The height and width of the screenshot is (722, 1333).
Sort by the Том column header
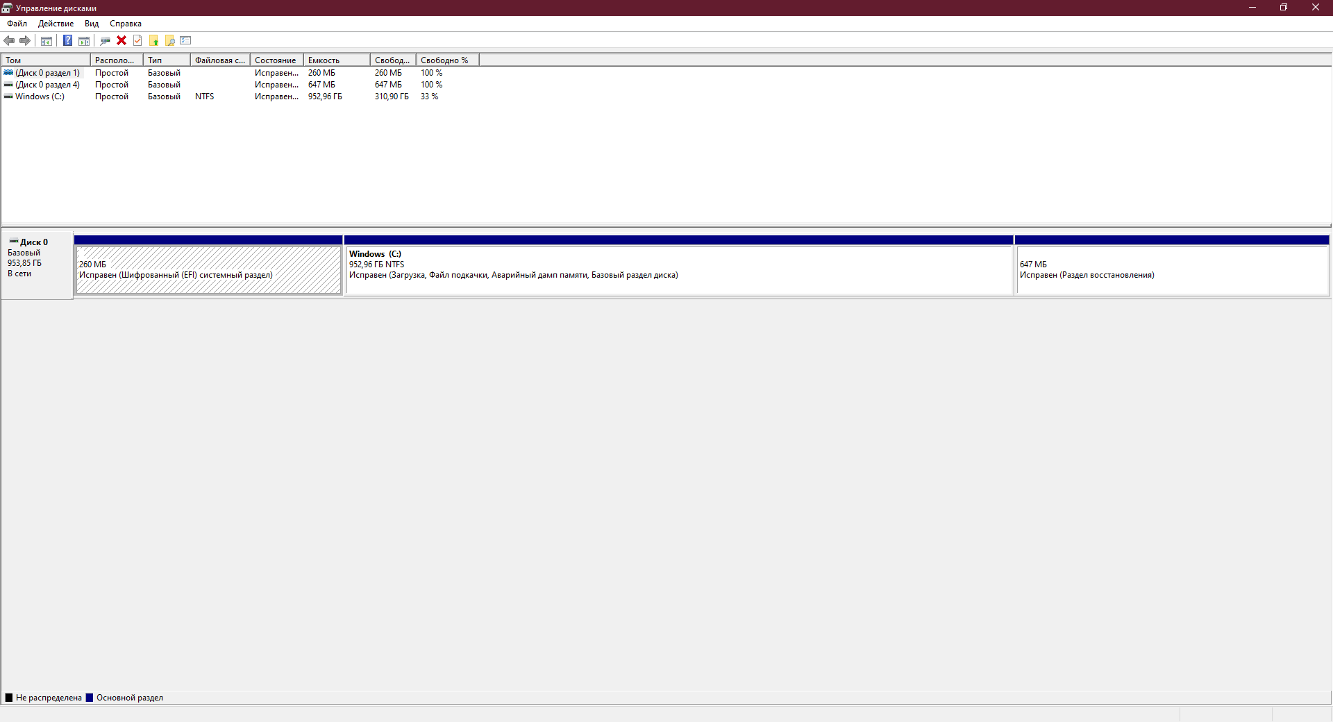click(x=46, y=60)
